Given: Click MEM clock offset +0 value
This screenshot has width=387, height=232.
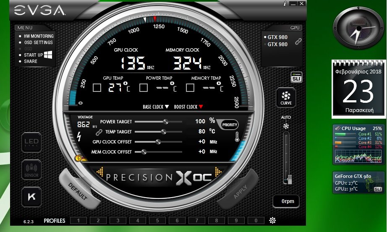Looking at the screenshot, I should (x=201, y=151).
